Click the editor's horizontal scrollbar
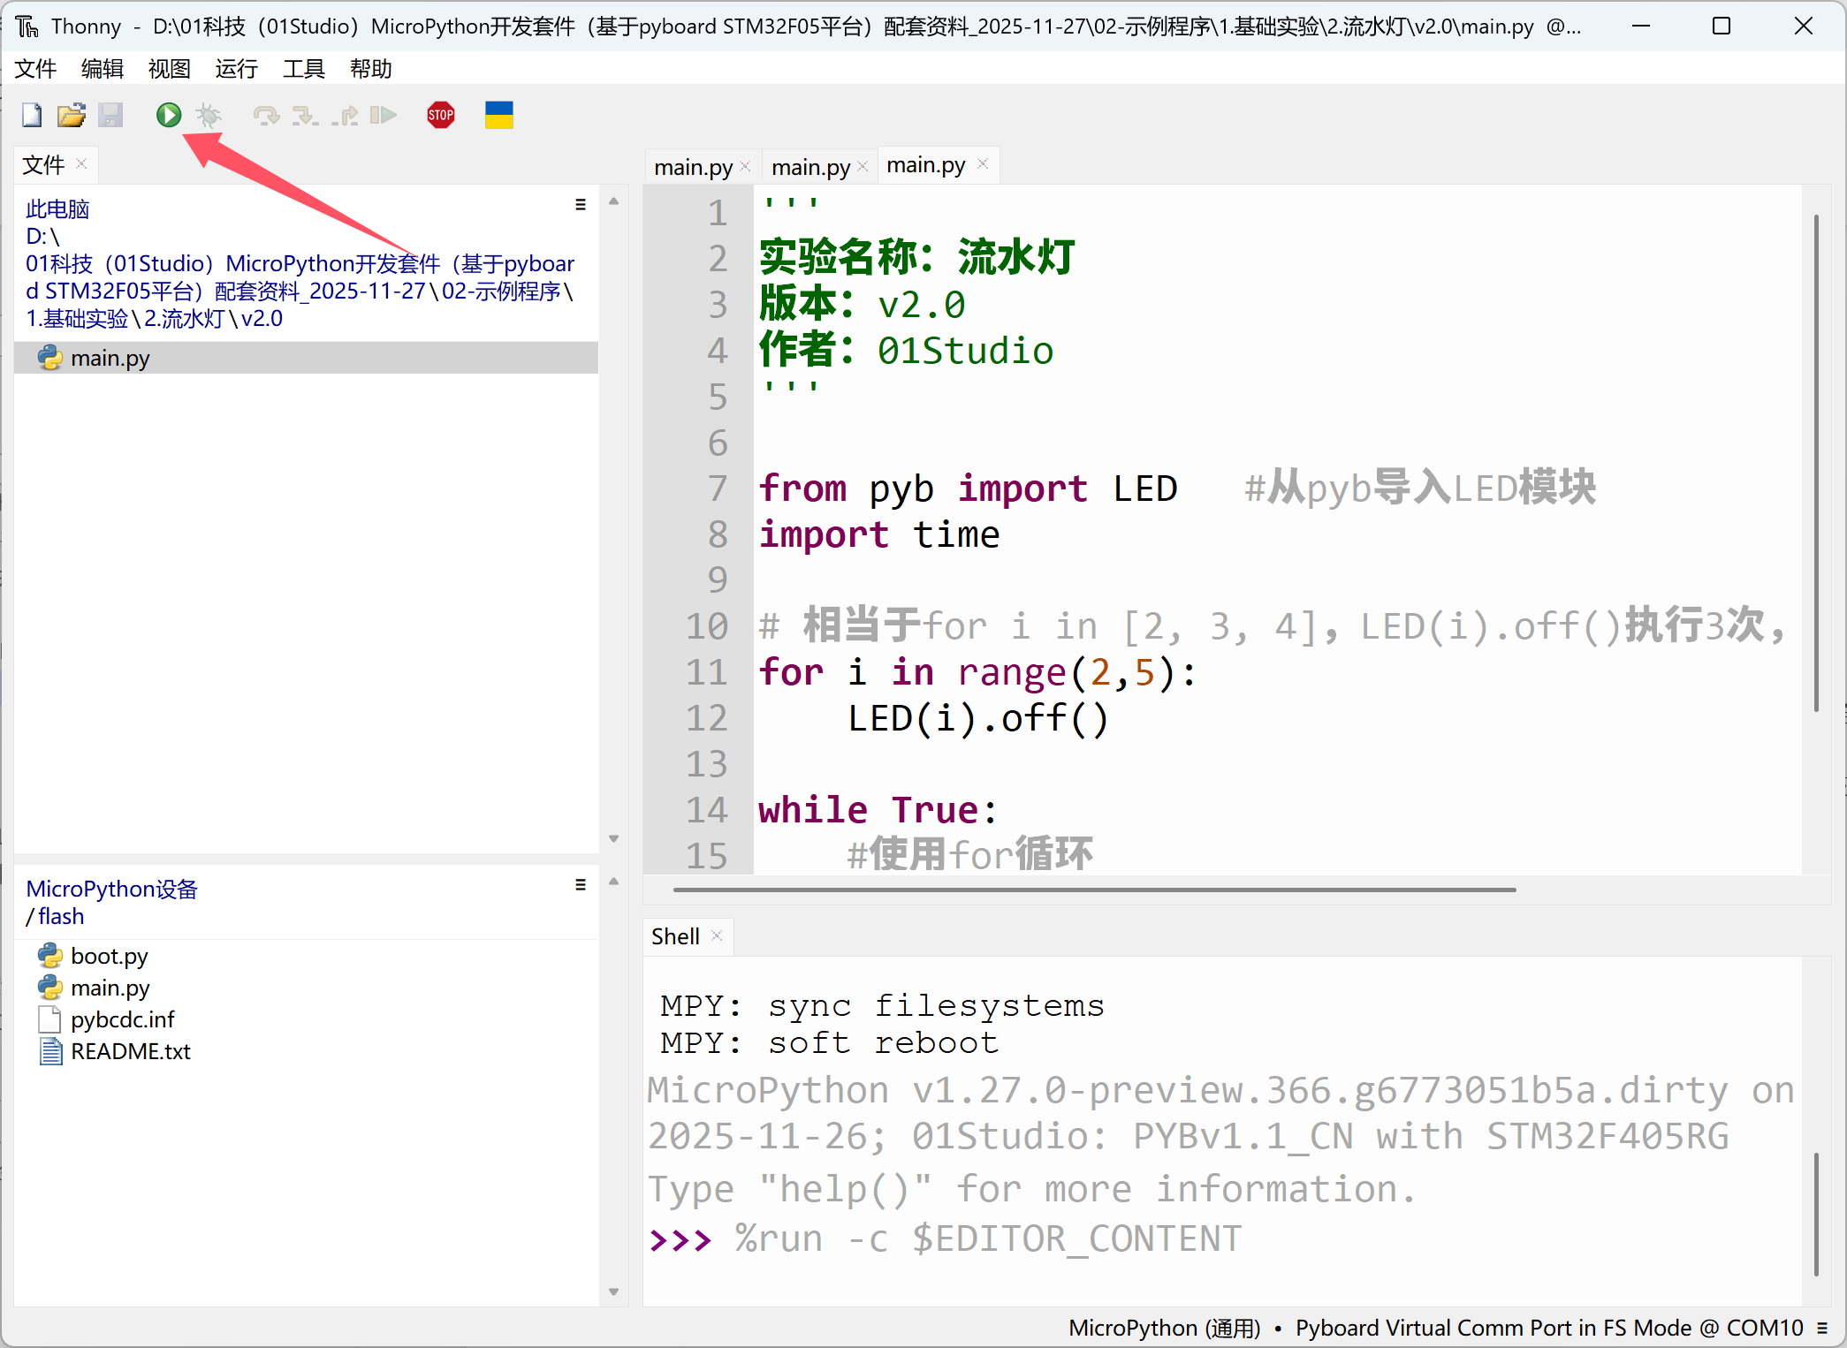 tap(1094, 890)
